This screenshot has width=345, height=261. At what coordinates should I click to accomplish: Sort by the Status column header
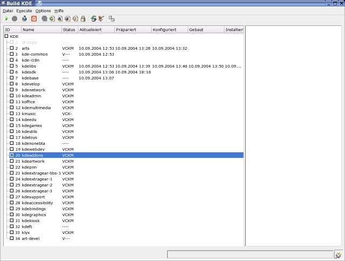point(70,30)
